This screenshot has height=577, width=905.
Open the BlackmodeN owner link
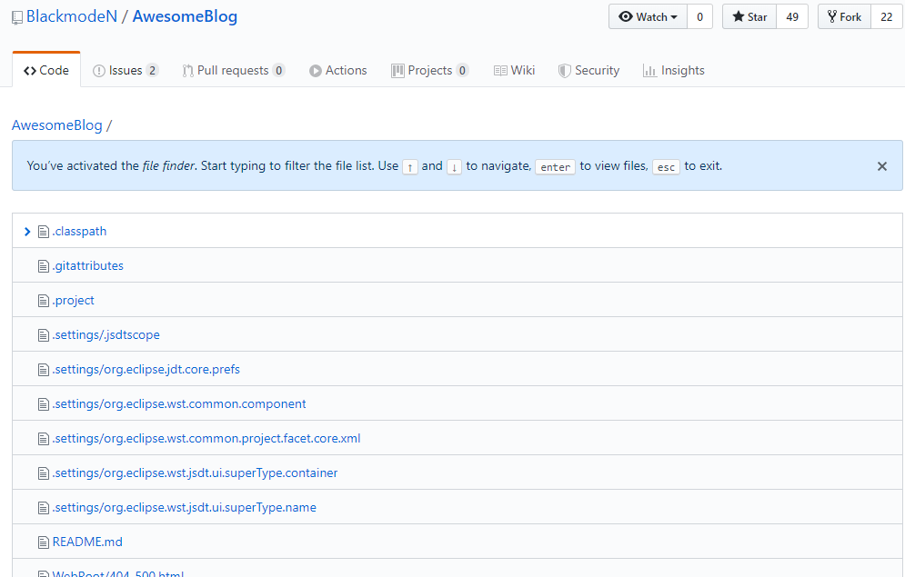pyautogui.click(x=72, y=16)
